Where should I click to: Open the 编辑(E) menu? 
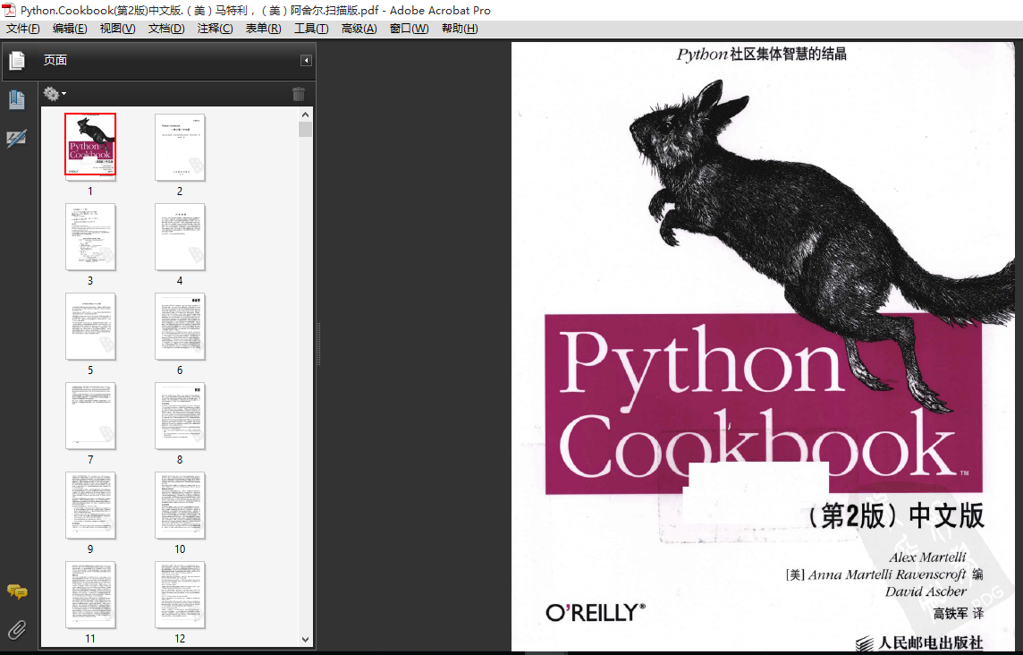(x=70, y=28)
